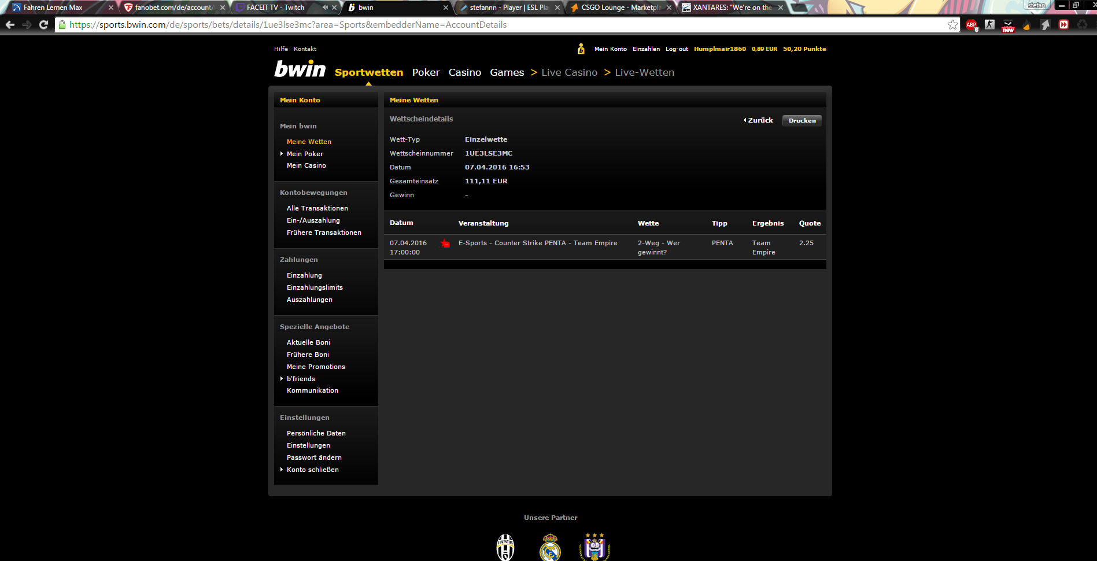Bookmark this page with the star icon
This screenshot has width=1097, height=561.
tap(952, 25)
